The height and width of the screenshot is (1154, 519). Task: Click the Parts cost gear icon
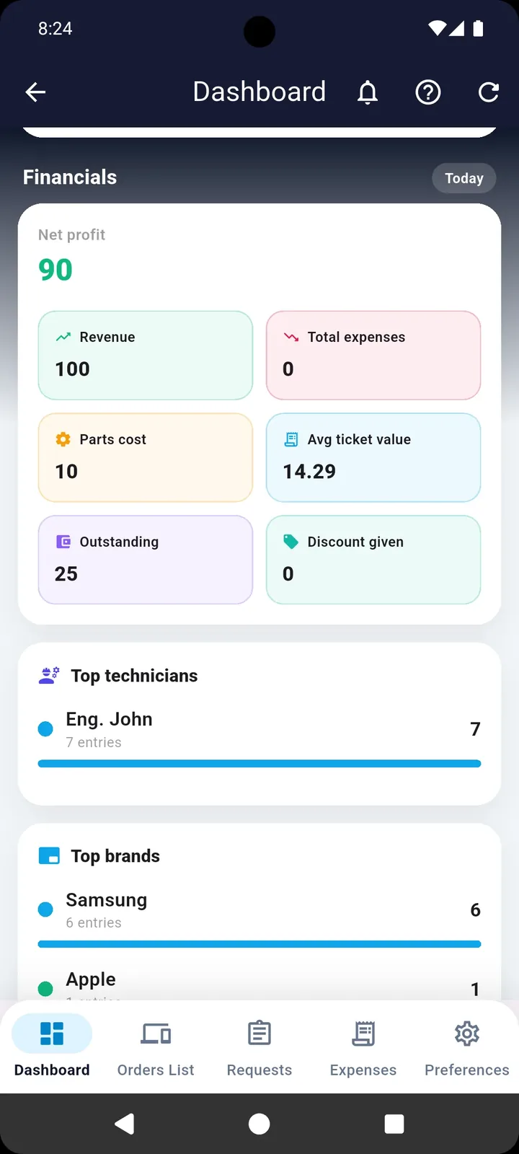[x=63, y=439]
